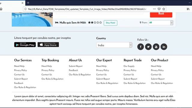The image size is (192, 108).
Task: Open the Twitter social icon
Action: tap(148, 47)
